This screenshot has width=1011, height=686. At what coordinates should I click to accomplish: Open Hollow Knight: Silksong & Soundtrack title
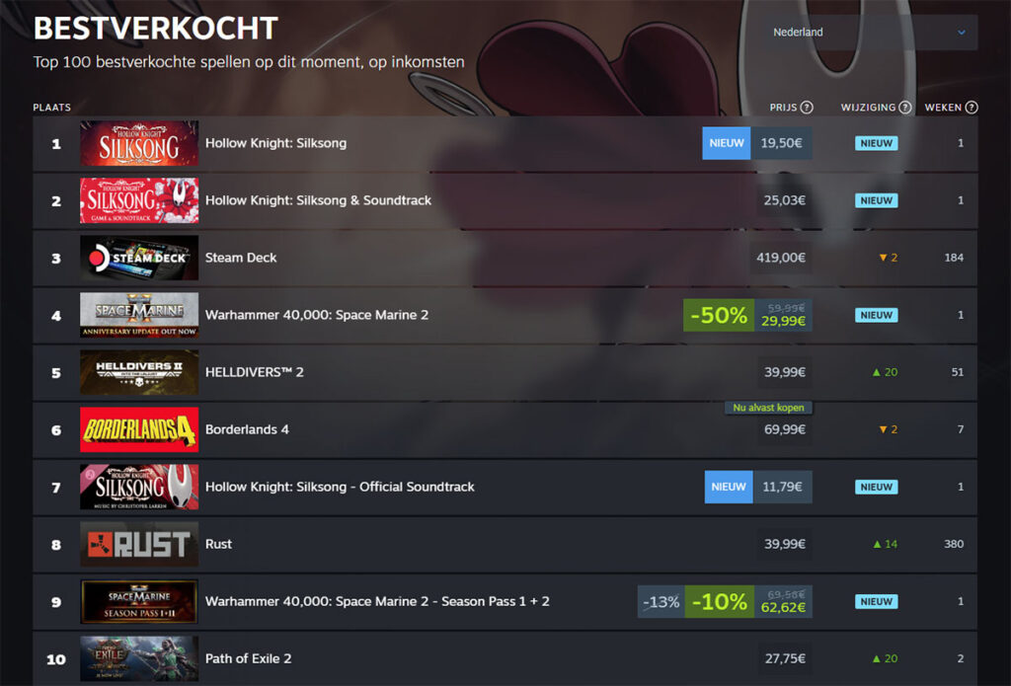coord(318,200)
